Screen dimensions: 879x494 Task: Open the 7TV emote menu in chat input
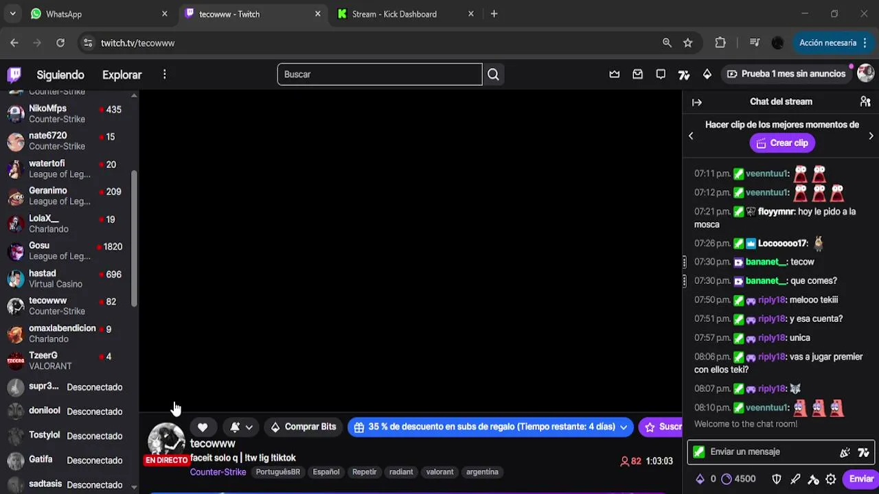pyautogui.click(x=863, y=452)
